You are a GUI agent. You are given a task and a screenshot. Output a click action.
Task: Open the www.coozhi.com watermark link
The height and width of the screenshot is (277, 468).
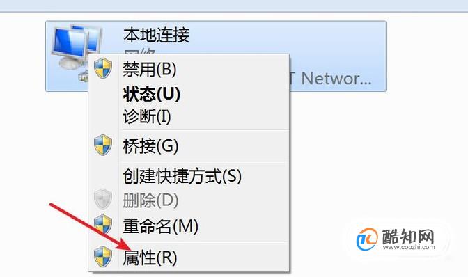click(409, 247)
